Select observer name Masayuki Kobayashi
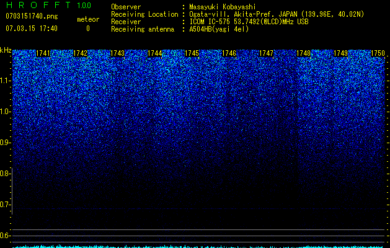Viewport: 390px width, 248px height. (x=223, y=7)
